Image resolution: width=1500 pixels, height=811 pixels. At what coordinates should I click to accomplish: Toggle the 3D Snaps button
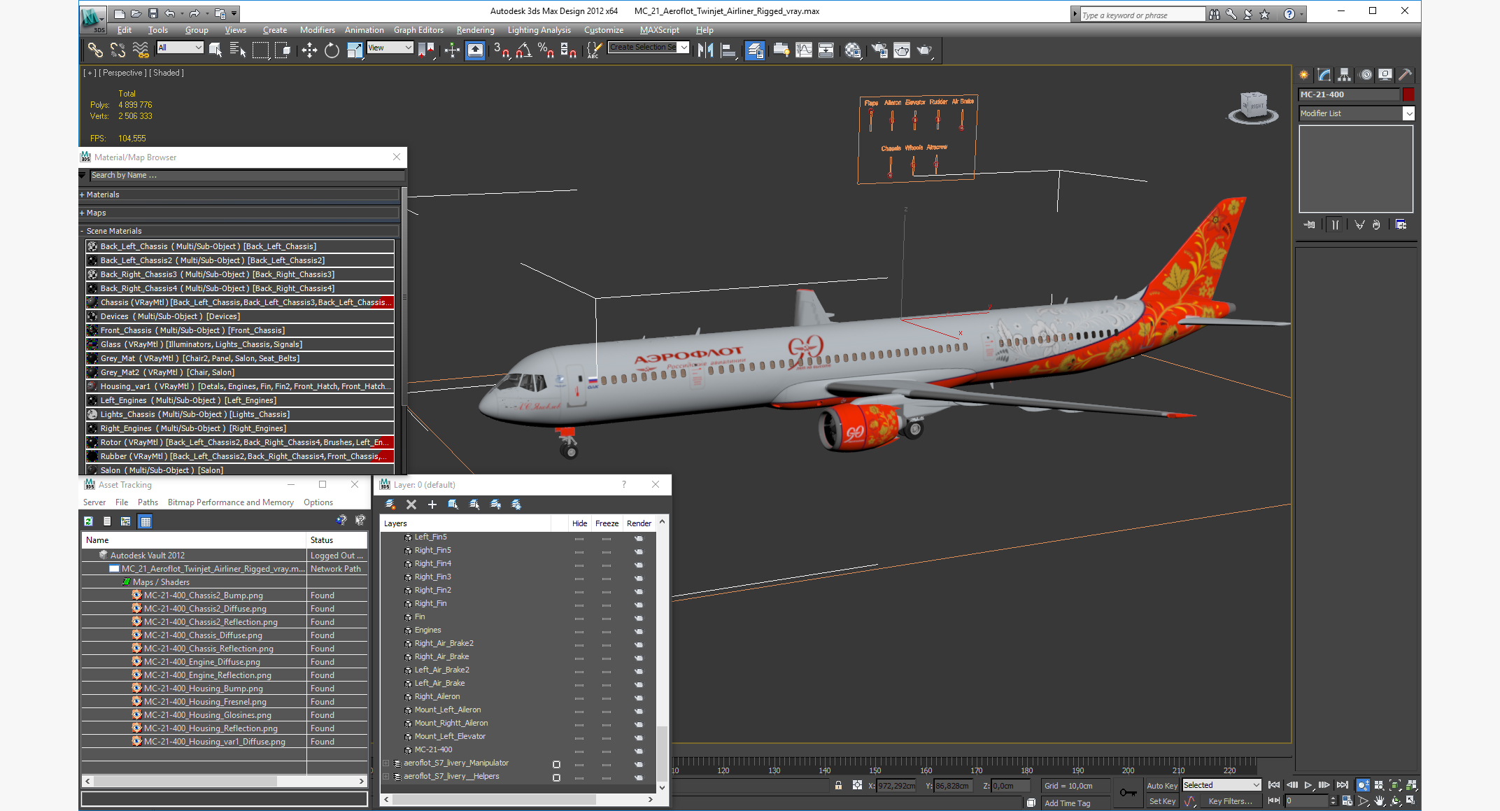pos(501,50)
